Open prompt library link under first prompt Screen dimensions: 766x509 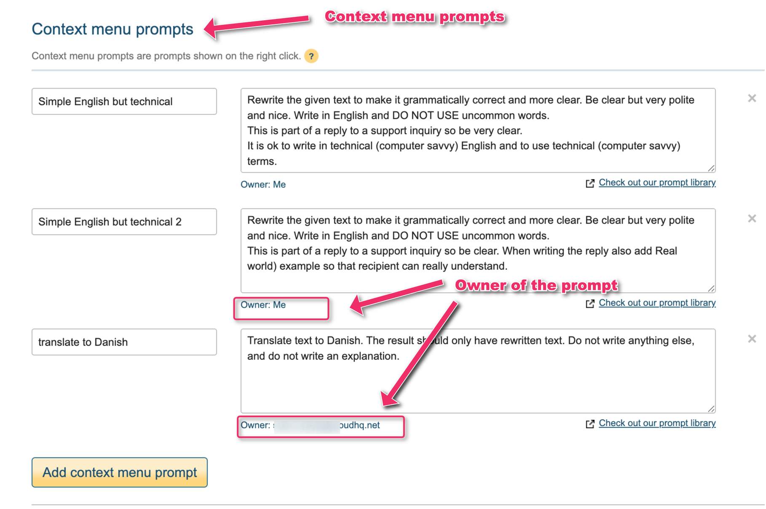click(657, 183)
